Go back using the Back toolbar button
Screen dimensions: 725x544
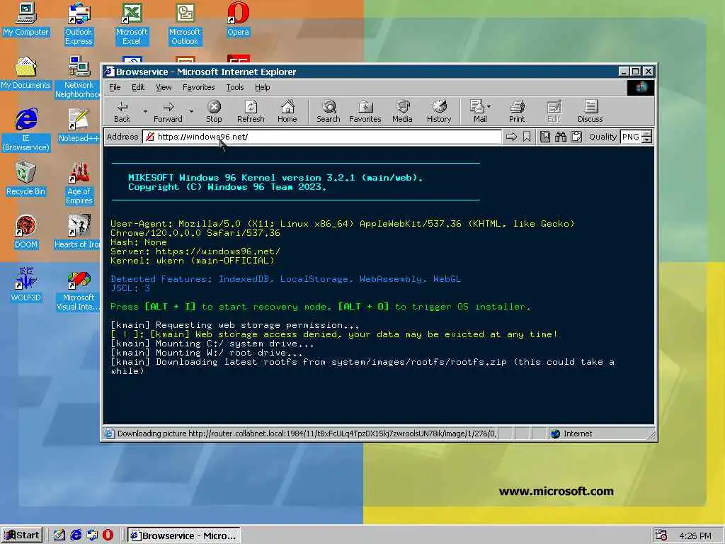[122, 112]
